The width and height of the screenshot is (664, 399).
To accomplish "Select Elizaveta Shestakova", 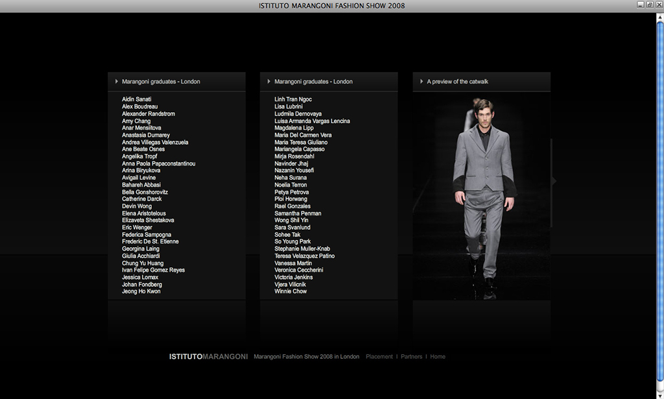I will tap(148, 220).
